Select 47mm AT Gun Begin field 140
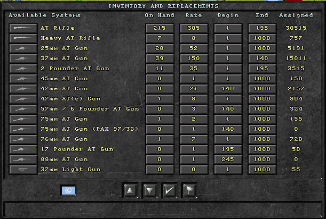This screenshot has width=326, height=219. 228,89
